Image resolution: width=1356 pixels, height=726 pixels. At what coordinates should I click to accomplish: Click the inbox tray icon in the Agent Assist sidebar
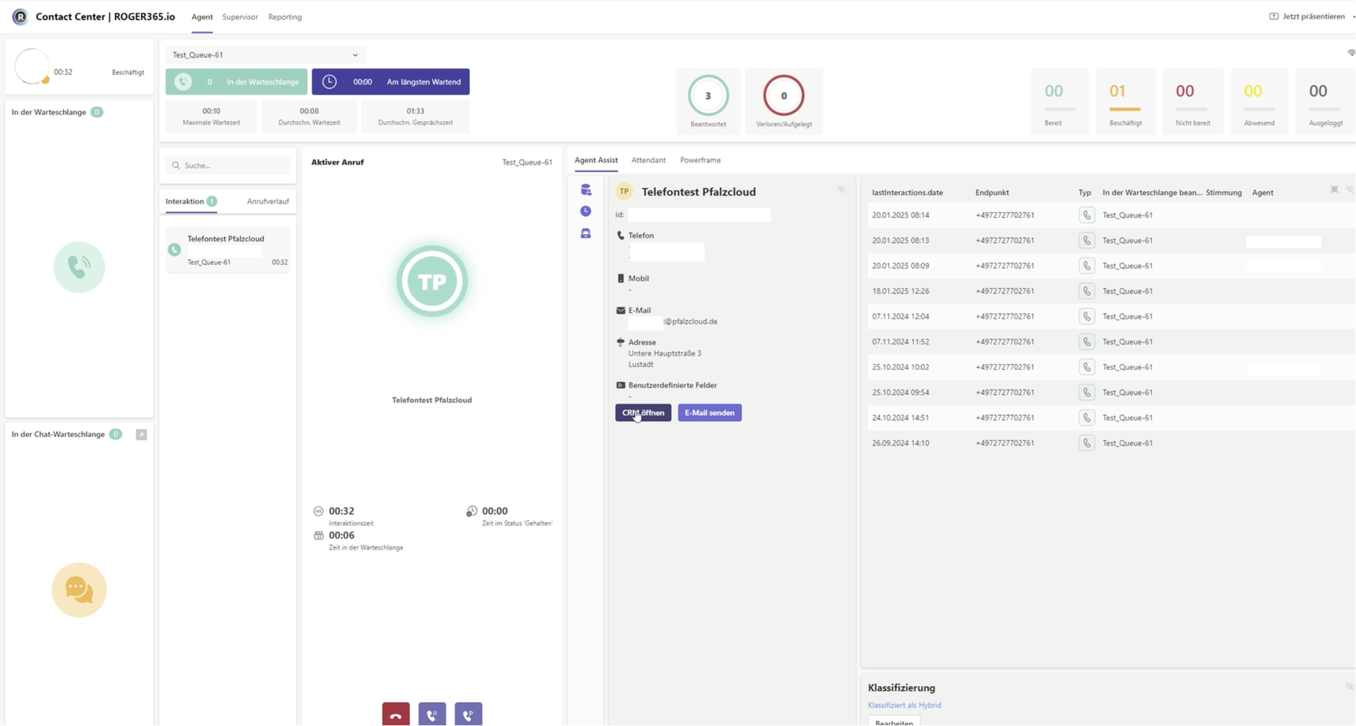coord(585,233)
